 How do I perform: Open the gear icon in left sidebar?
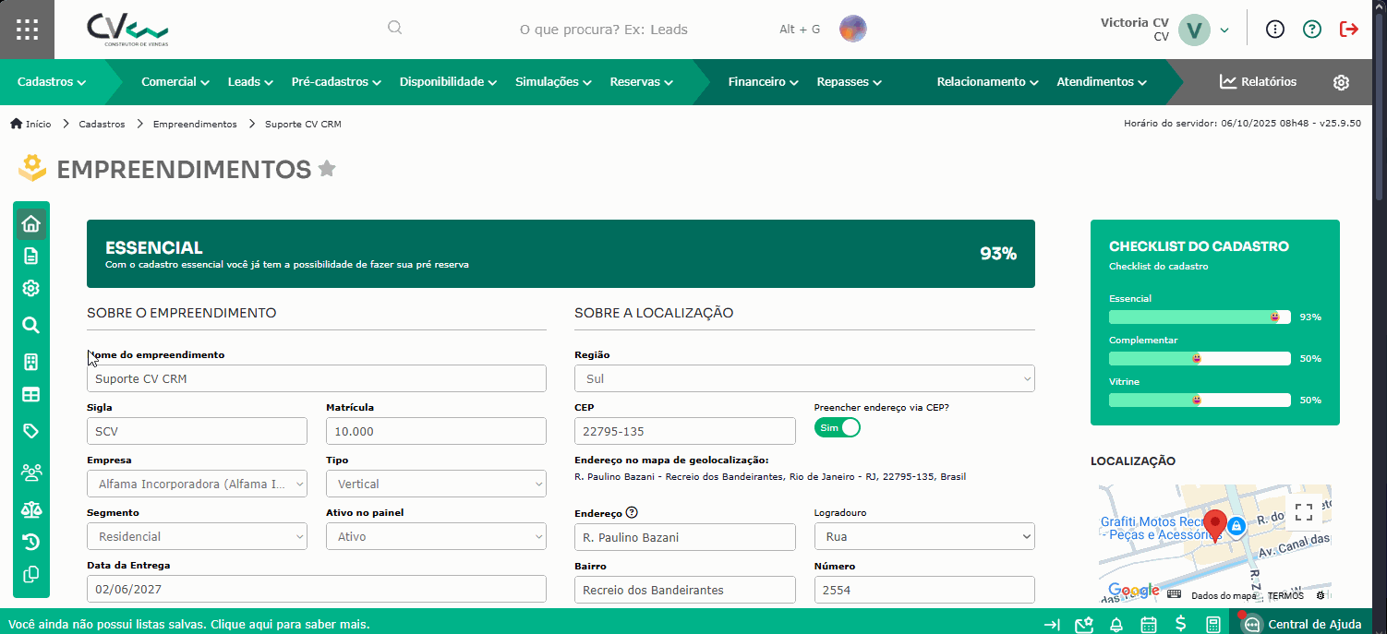(x=30, y=288)
